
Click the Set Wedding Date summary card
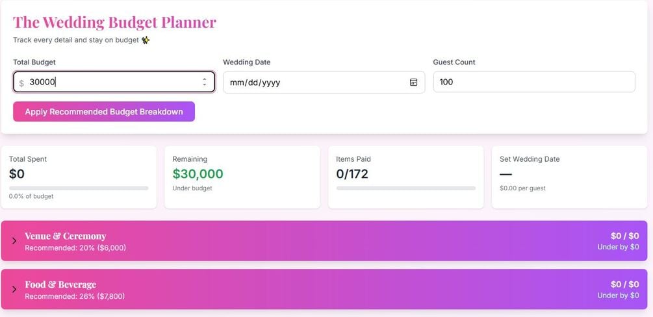click(x=568, y=177)
